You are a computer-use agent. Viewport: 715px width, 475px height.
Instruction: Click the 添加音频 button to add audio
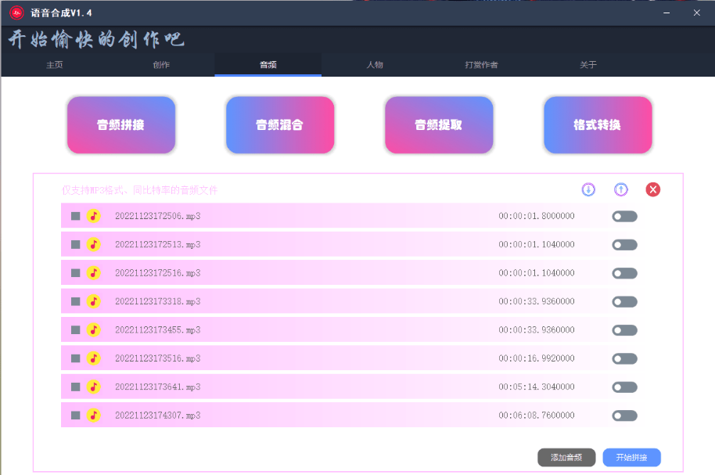pyautogui.click(x=566, y=457)
